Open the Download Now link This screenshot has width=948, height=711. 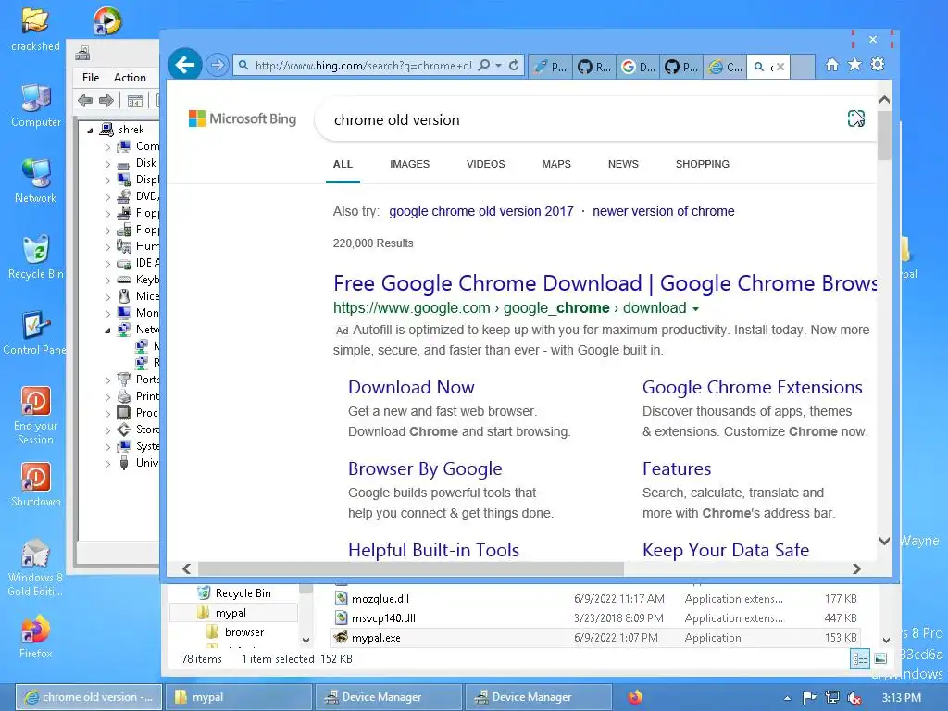[x=411, y=387]
